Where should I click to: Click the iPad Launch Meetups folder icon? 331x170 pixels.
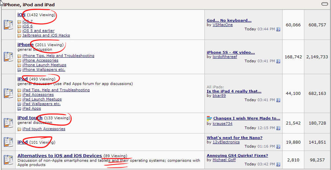tap(19, 99)
